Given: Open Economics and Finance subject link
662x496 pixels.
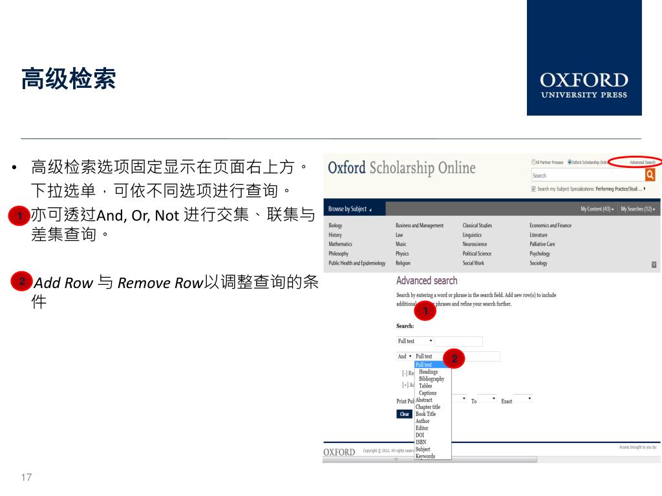Looking at the screenshot, I should [550, 225].
